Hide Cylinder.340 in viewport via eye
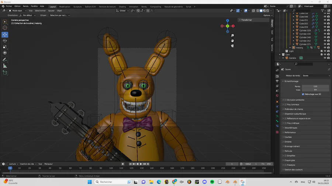Viewport: 332px width, 186px height. pos(325,37)
